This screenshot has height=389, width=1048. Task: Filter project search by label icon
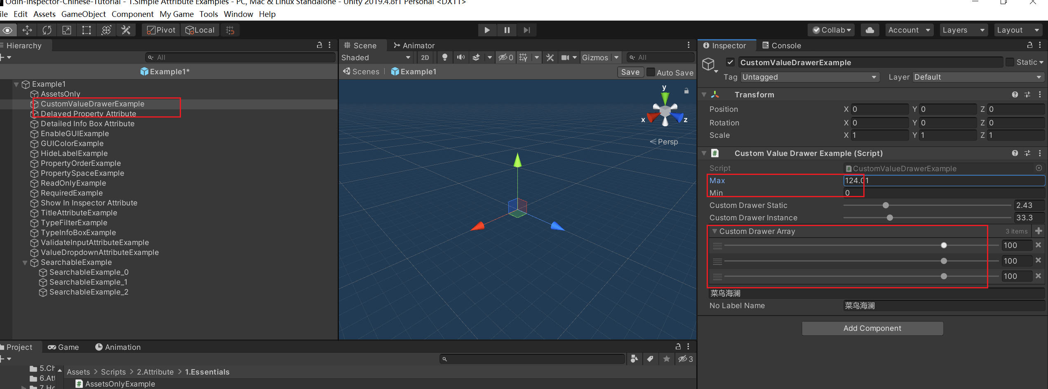pyautogui.click(x=650, y=359)
